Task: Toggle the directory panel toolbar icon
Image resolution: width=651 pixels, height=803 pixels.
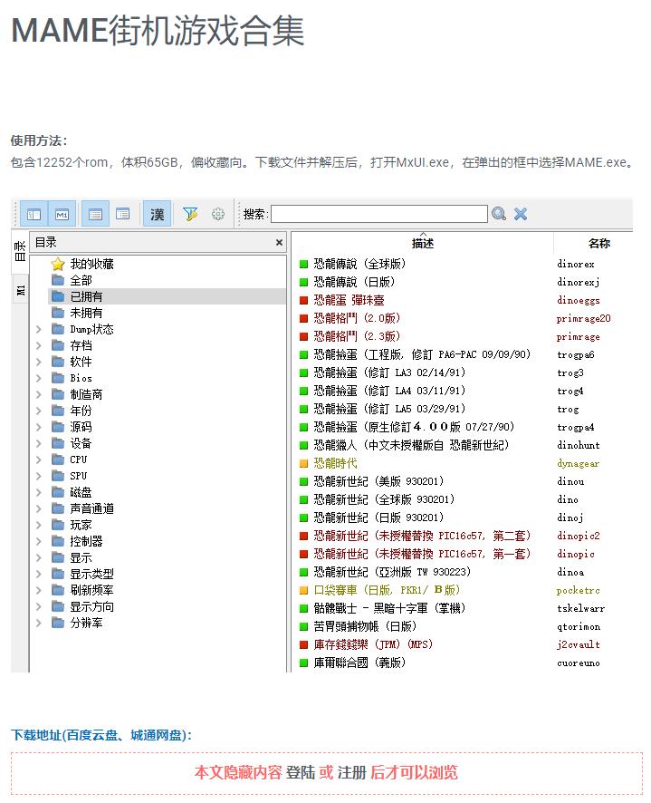Action: pos(34,215)
